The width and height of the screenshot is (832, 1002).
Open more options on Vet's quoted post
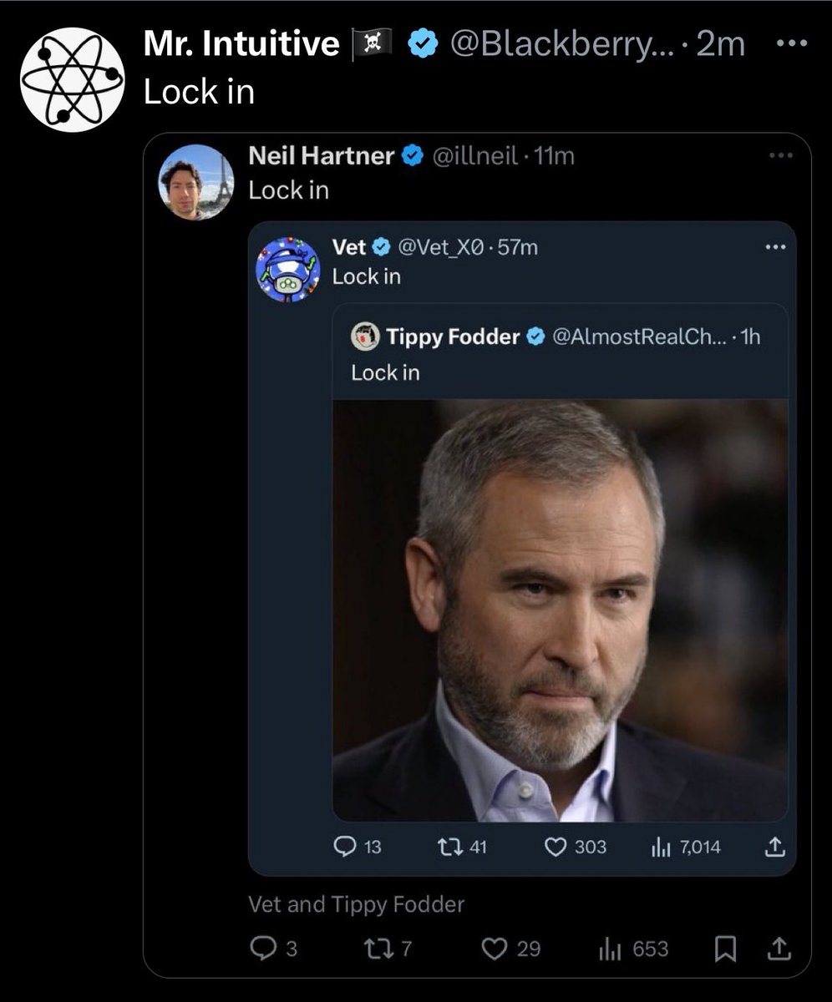coord(775,247)
